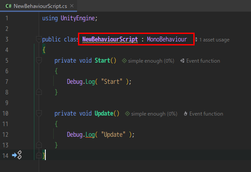
Task: Click the Unity icon beside Start's Event function
Action: click(182, 61)
